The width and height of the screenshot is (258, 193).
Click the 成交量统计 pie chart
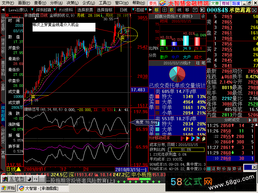pyautogui.click(x=177, y=74)
